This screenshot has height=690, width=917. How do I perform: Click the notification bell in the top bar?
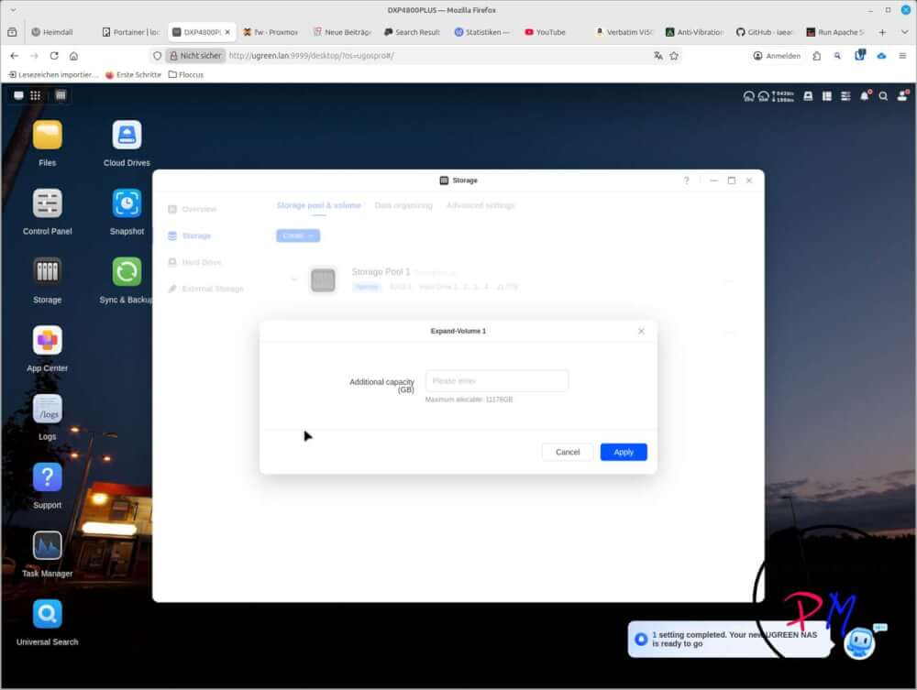864,95
